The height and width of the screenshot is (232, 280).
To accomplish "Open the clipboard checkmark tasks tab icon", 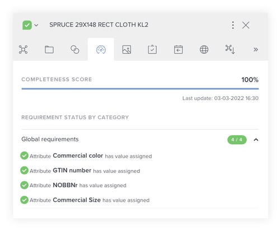I will (x=152, y=50).
